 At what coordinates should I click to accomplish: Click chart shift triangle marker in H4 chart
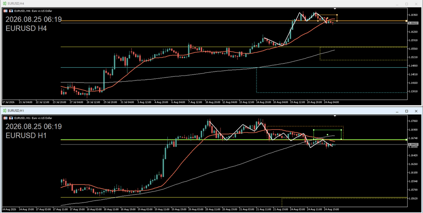pyautogui.click(x=335, y=9)
